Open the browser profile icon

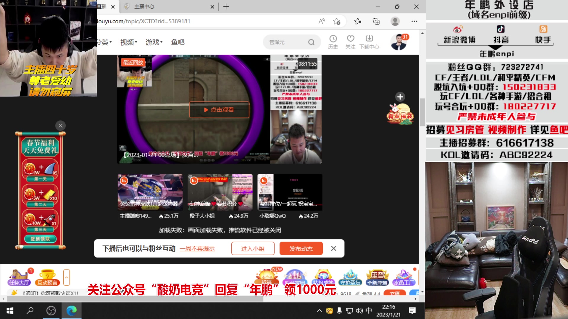point(395,21)
